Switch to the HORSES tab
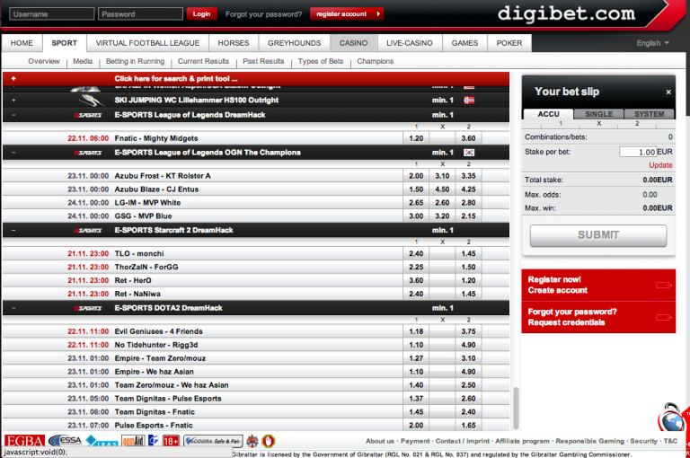The height and width of the screenshot is (458, 690). pos(234,43)
